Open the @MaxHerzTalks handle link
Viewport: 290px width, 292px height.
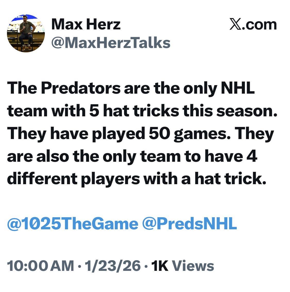[111, 43]
